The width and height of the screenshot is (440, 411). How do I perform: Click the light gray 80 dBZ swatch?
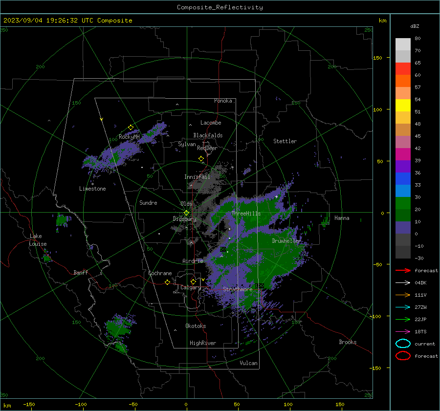(x=403, y=44)
